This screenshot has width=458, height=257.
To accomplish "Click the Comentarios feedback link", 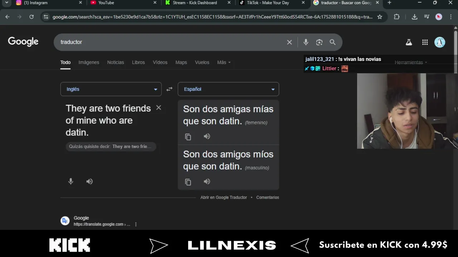I will click(268, 197).
